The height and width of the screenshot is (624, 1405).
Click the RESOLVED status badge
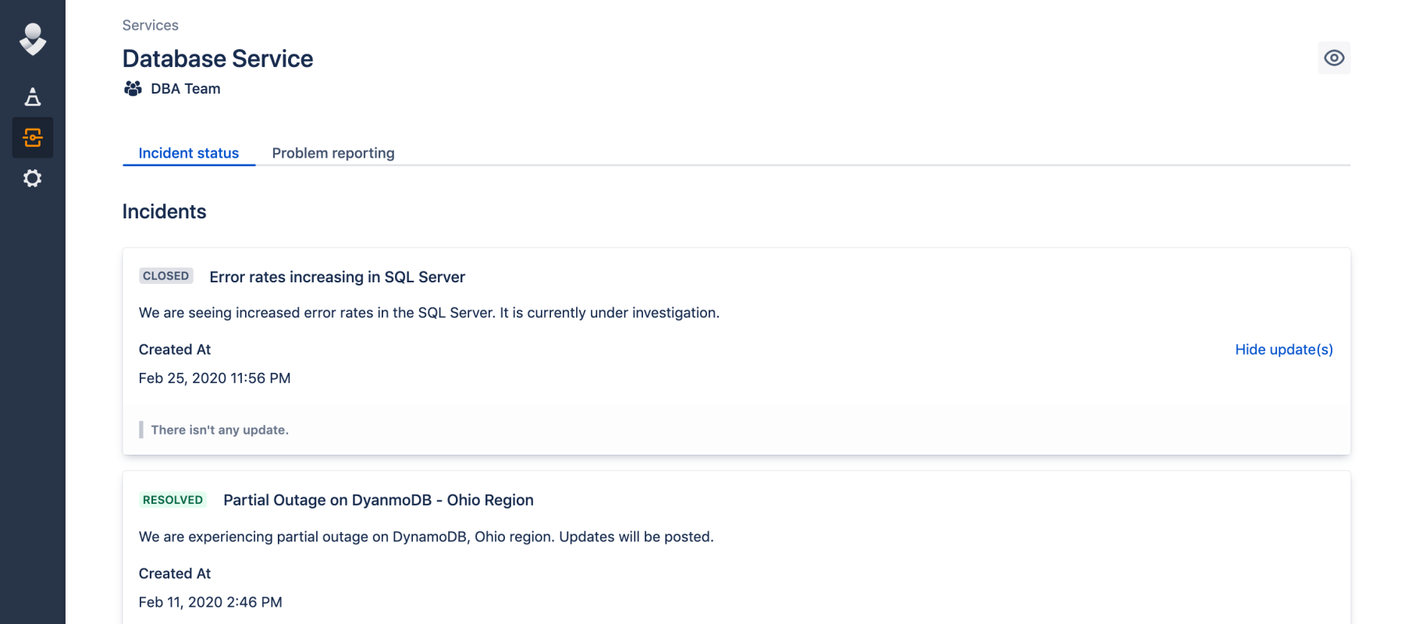click(x=173, y=499)
